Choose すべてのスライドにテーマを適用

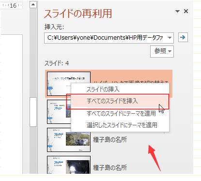(x=120, y=114)
